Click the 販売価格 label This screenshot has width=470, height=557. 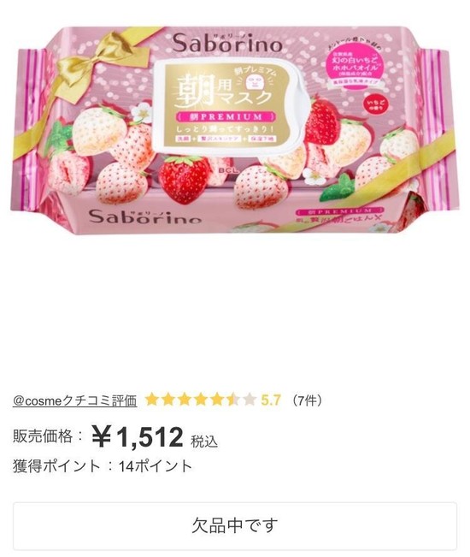coord(43,436)
